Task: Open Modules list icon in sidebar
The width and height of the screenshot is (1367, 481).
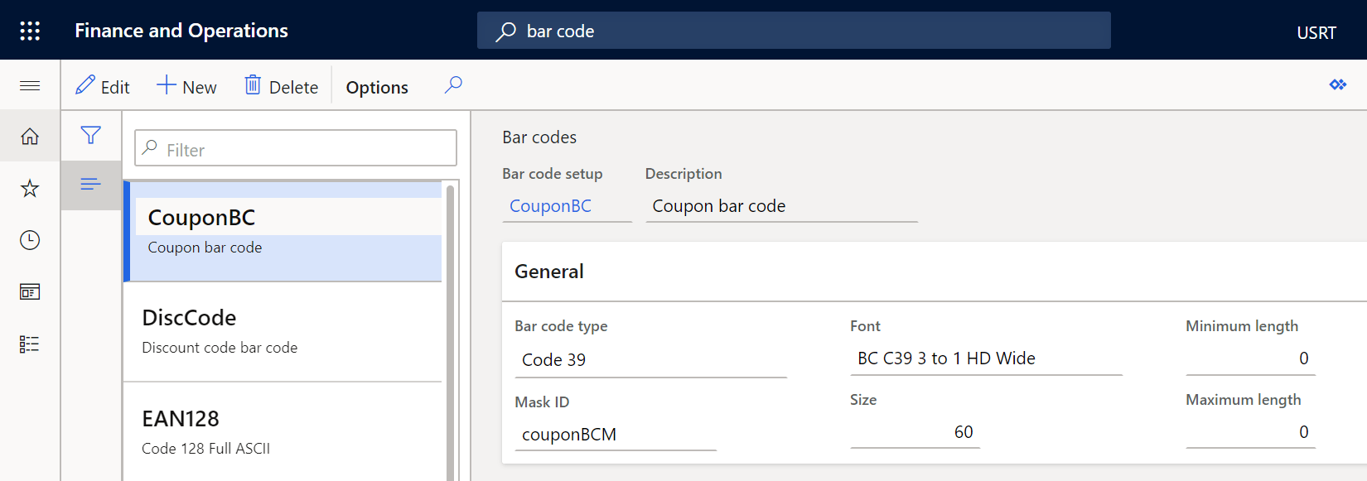Action: coord(30,344)
